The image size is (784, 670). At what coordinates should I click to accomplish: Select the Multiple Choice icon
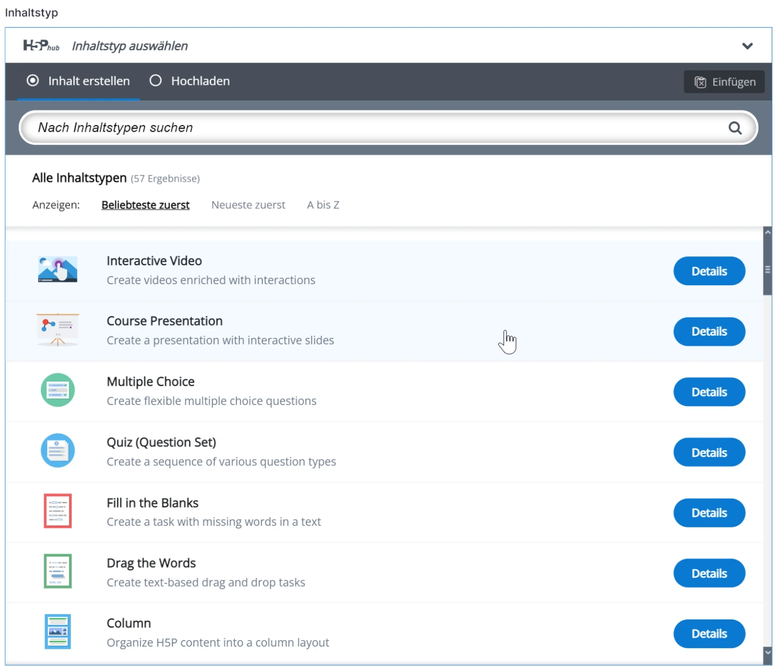[58, 390]
